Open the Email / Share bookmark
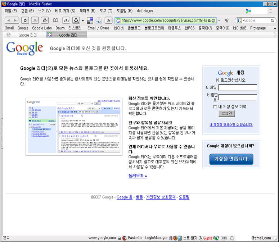Viewport: 279px width, 242px height. pos(98,28)
